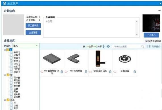Select the 家具 folder icon in tree
Image resolution: width=162 pixels, height=110 pixels.
pyautogui.click(x=8, y=100)
